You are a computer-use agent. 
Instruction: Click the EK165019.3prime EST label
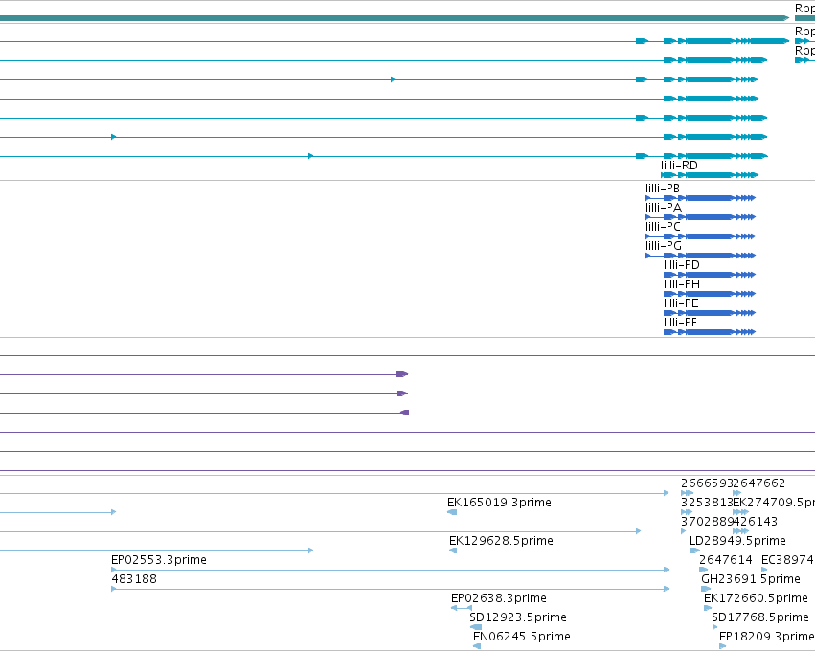[x=499, y=503]
